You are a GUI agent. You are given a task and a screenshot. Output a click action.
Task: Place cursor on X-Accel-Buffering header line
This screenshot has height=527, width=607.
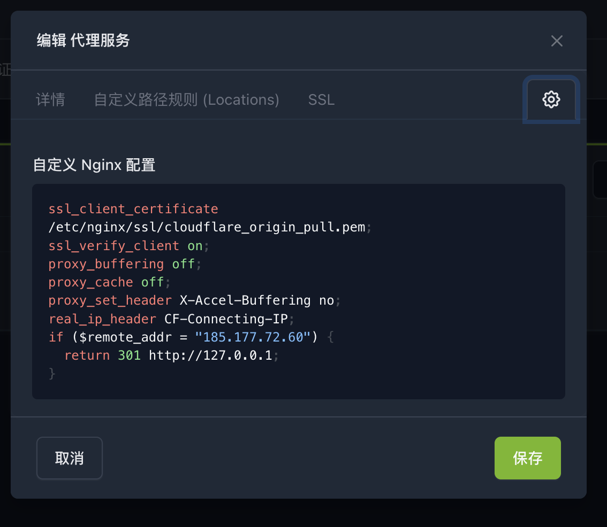pyautogui.click(x=194, y=300)
